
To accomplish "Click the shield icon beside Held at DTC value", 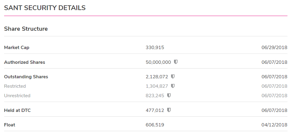I will coord(169,110).
